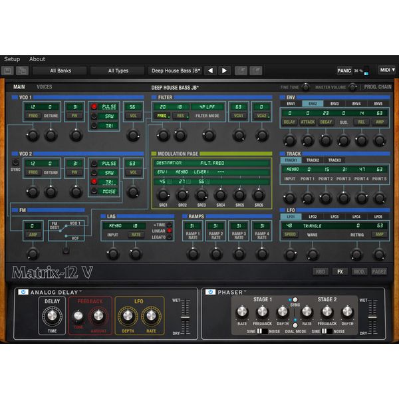Image resolution: width=399 pixels, height=399 pixels.
Task: Click the SRC4 knob in Modulation Page
Action: click(220, 195)
